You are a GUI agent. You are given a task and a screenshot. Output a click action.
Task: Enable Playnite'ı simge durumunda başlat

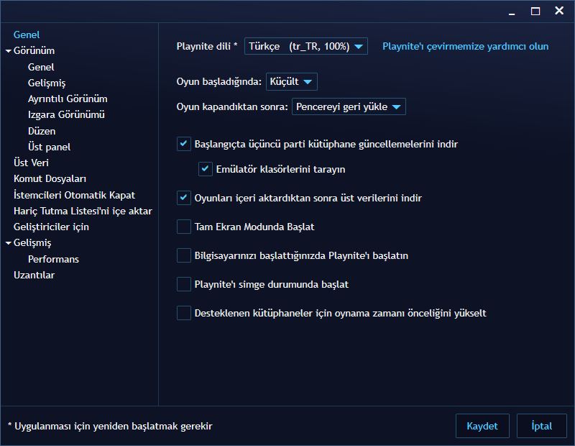click(x=184, y=284)
